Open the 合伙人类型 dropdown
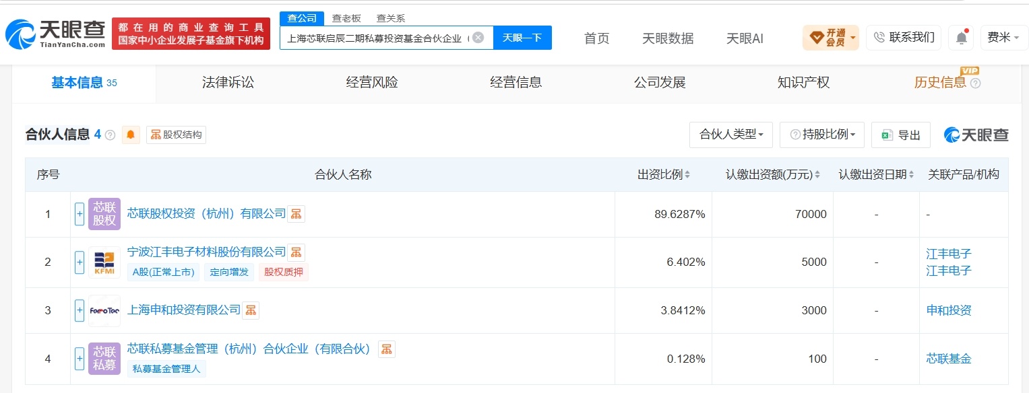The width and height of the screenshot is (1029, 393). 730,135
